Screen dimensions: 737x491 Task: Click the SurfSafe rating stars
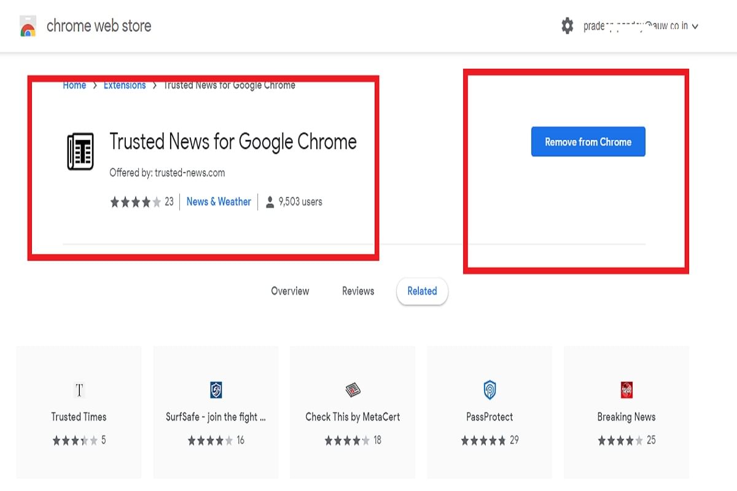point(211,439)
